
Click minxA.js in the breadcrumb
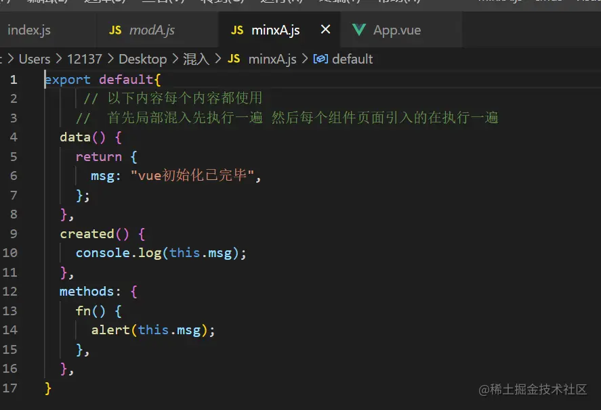click(x=272, y=59)
